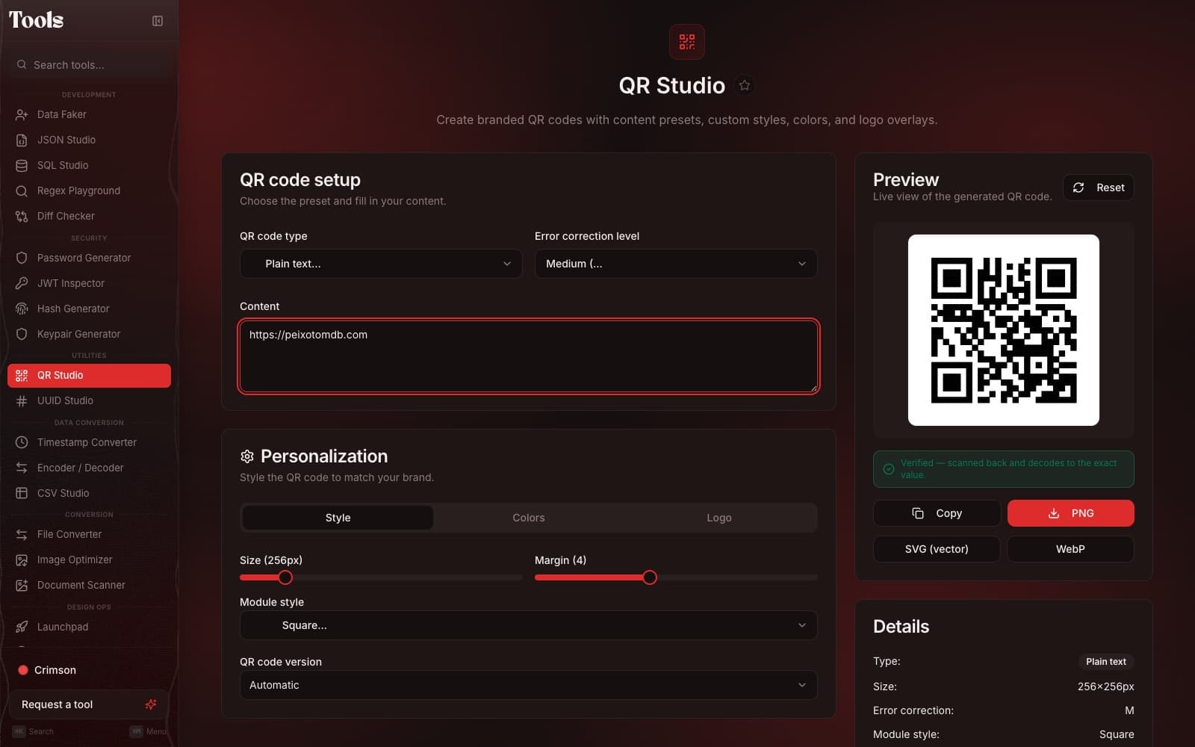
Task: Switch to the Colors tab
Action: click(528, 518)
